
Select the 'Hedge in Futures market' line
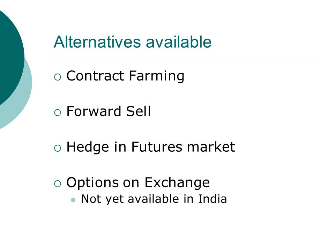tap(151, 147)
